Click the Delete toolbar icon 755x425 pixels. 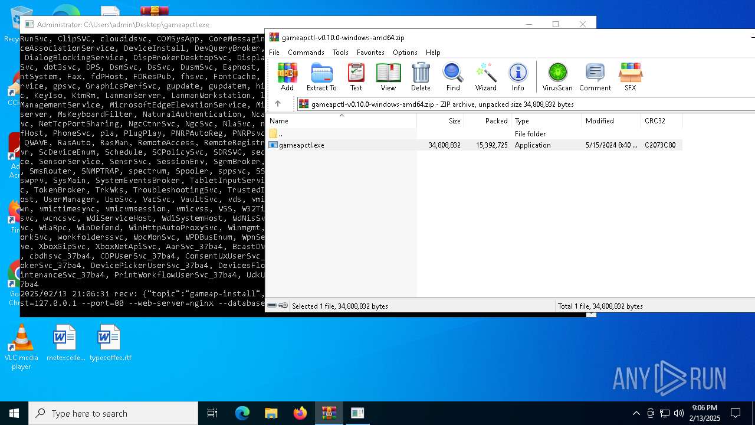point(421,77)
